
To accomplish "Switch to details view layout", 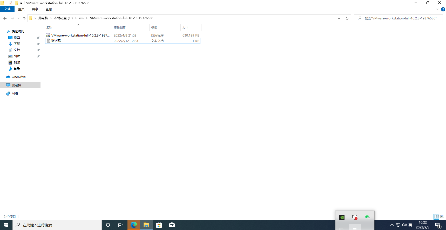I will coord(436,217).
